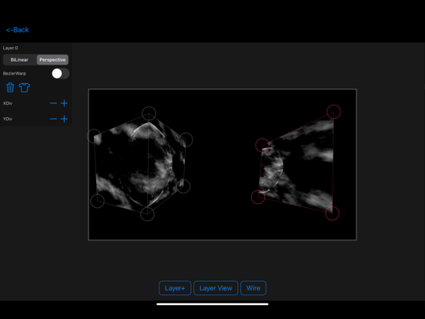Viewport: 425px width, 319px height.
Task: Select the bottom-left gray handle of hexagon layer
Action: (x=97, y=201)
